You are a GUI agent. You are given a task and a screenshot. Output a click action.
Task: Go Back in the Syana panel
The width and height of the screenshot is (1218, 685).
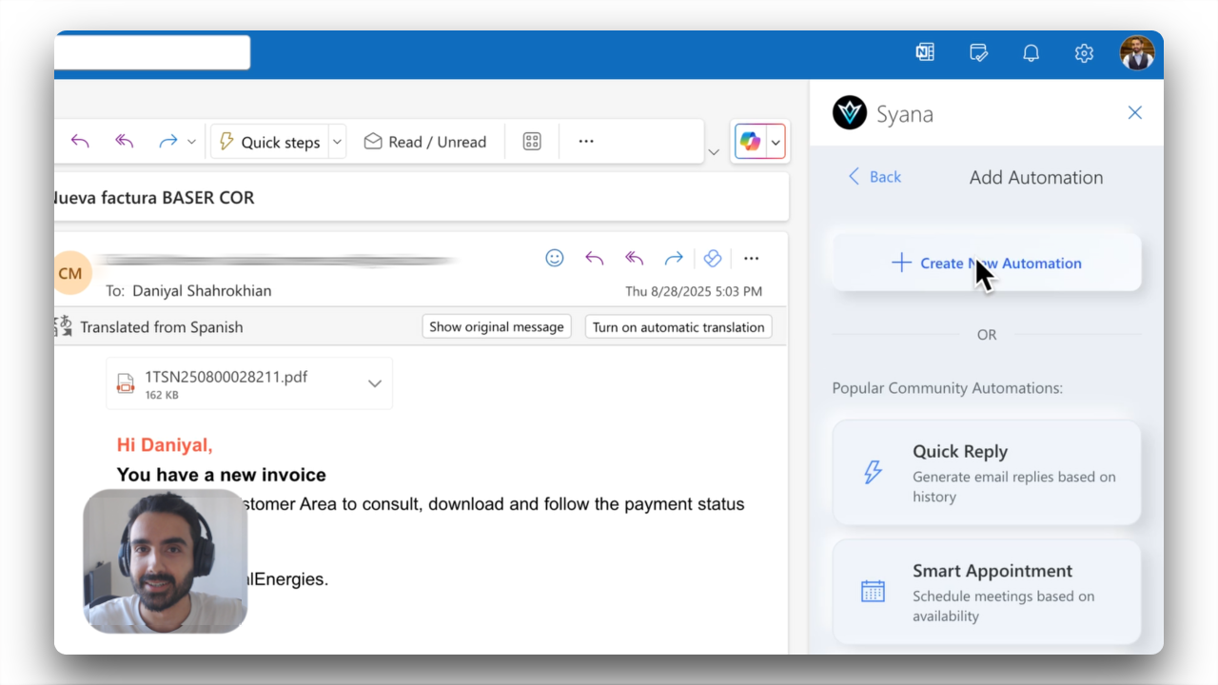pyautogui.click(x=874, y=177)
